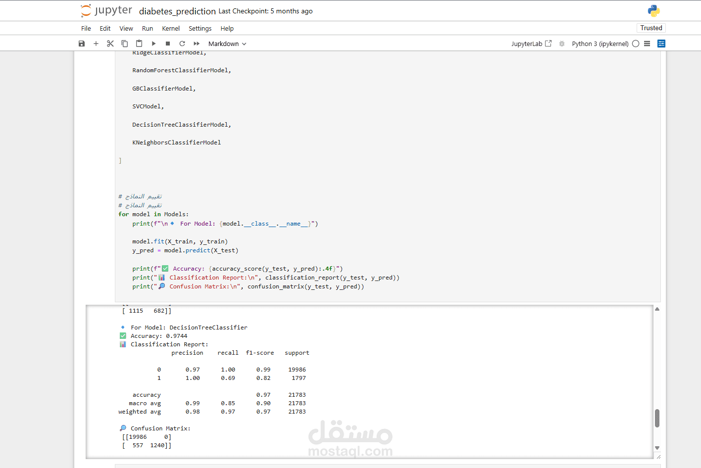
Task: Click the output resize handle corner
Action: pyautogui.click(x=658, y=457)
